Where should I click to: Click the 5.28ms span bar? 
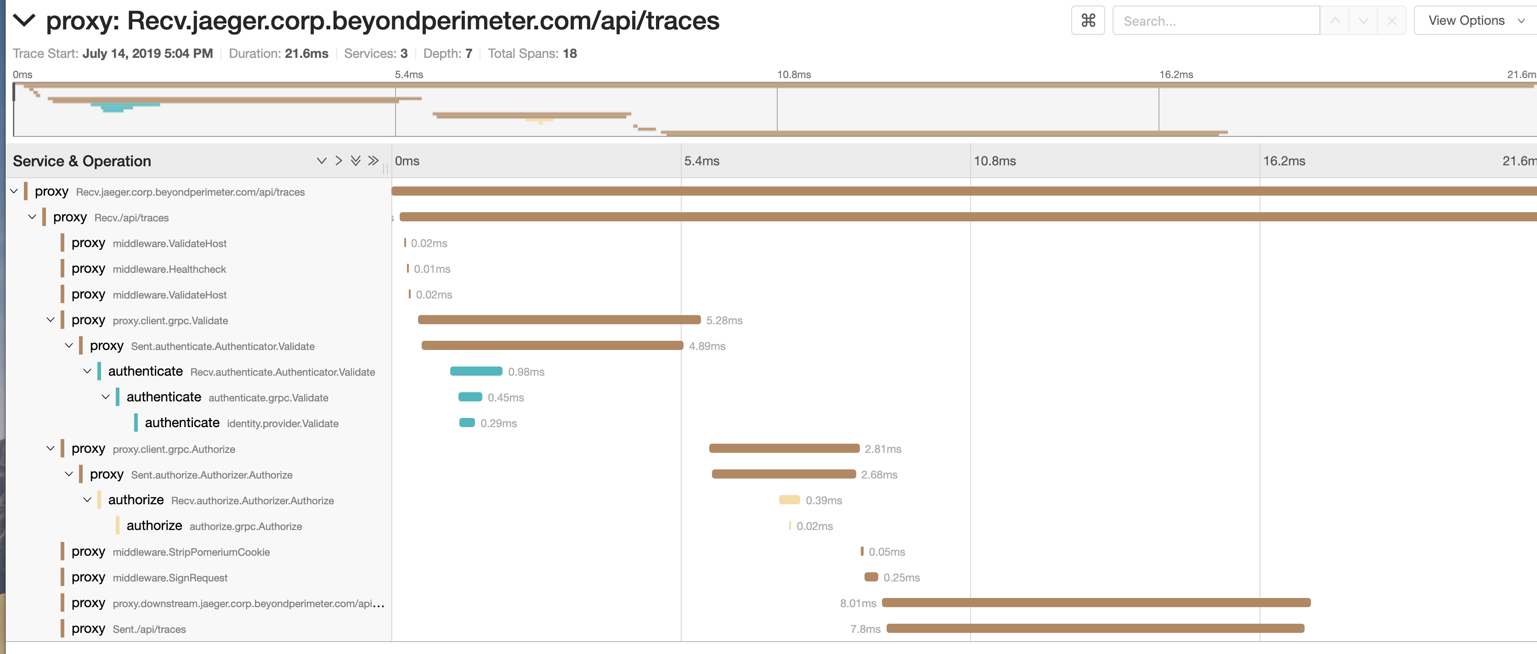559,320
